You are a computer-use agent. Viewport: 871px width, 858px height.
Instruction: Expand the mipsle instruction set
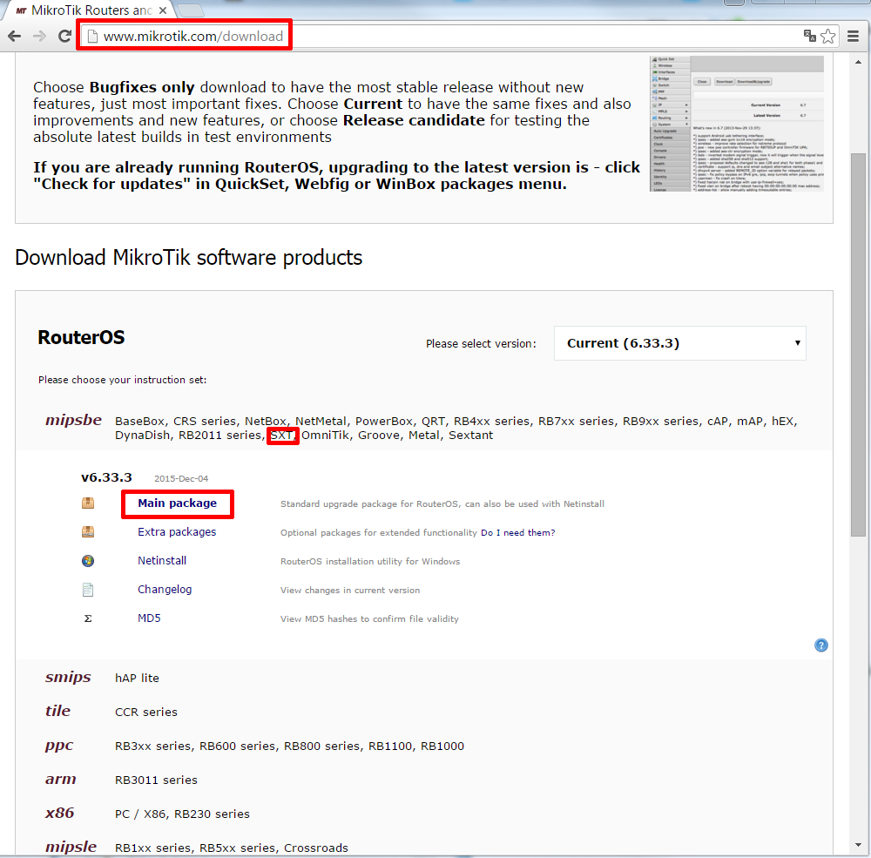[x=71, y=847]
